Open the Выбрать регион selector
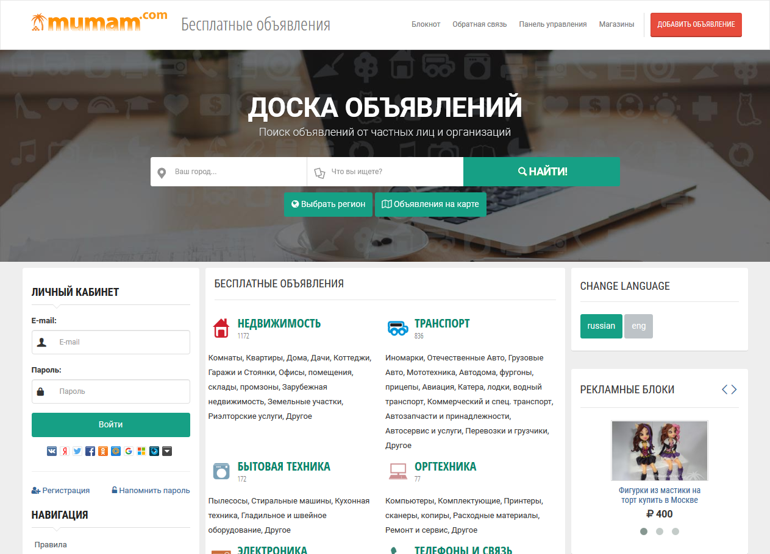Viewport: 770px width, 554px height. 328,205
